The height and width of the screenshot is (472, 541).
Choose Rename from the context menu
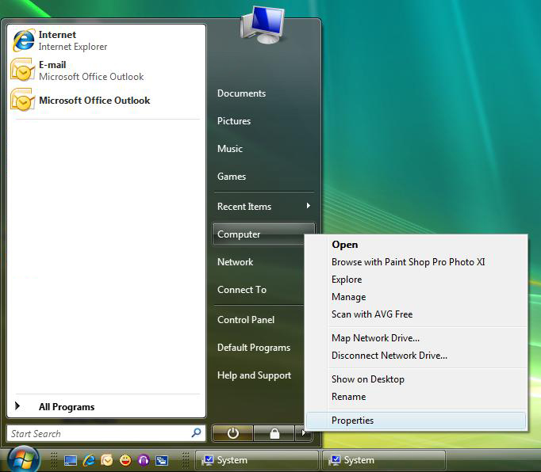click(x=416, y=397)
